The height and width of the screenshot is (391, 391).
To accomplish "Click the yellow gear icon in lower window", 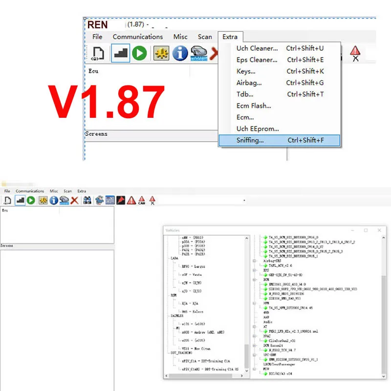I will 43,200.
